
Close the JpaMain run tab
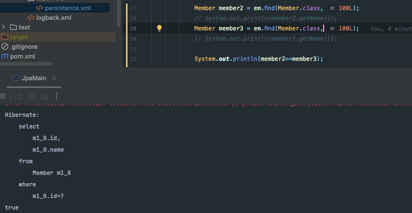pos(54,78)
